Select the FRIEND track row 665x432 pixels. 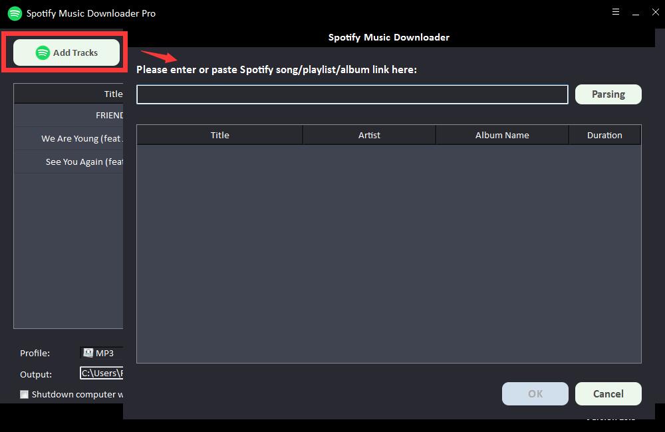(x=68, y=115)
